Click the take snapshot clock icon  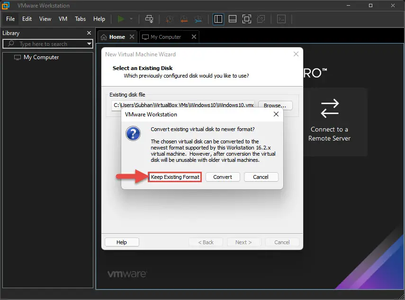(169, 19)
